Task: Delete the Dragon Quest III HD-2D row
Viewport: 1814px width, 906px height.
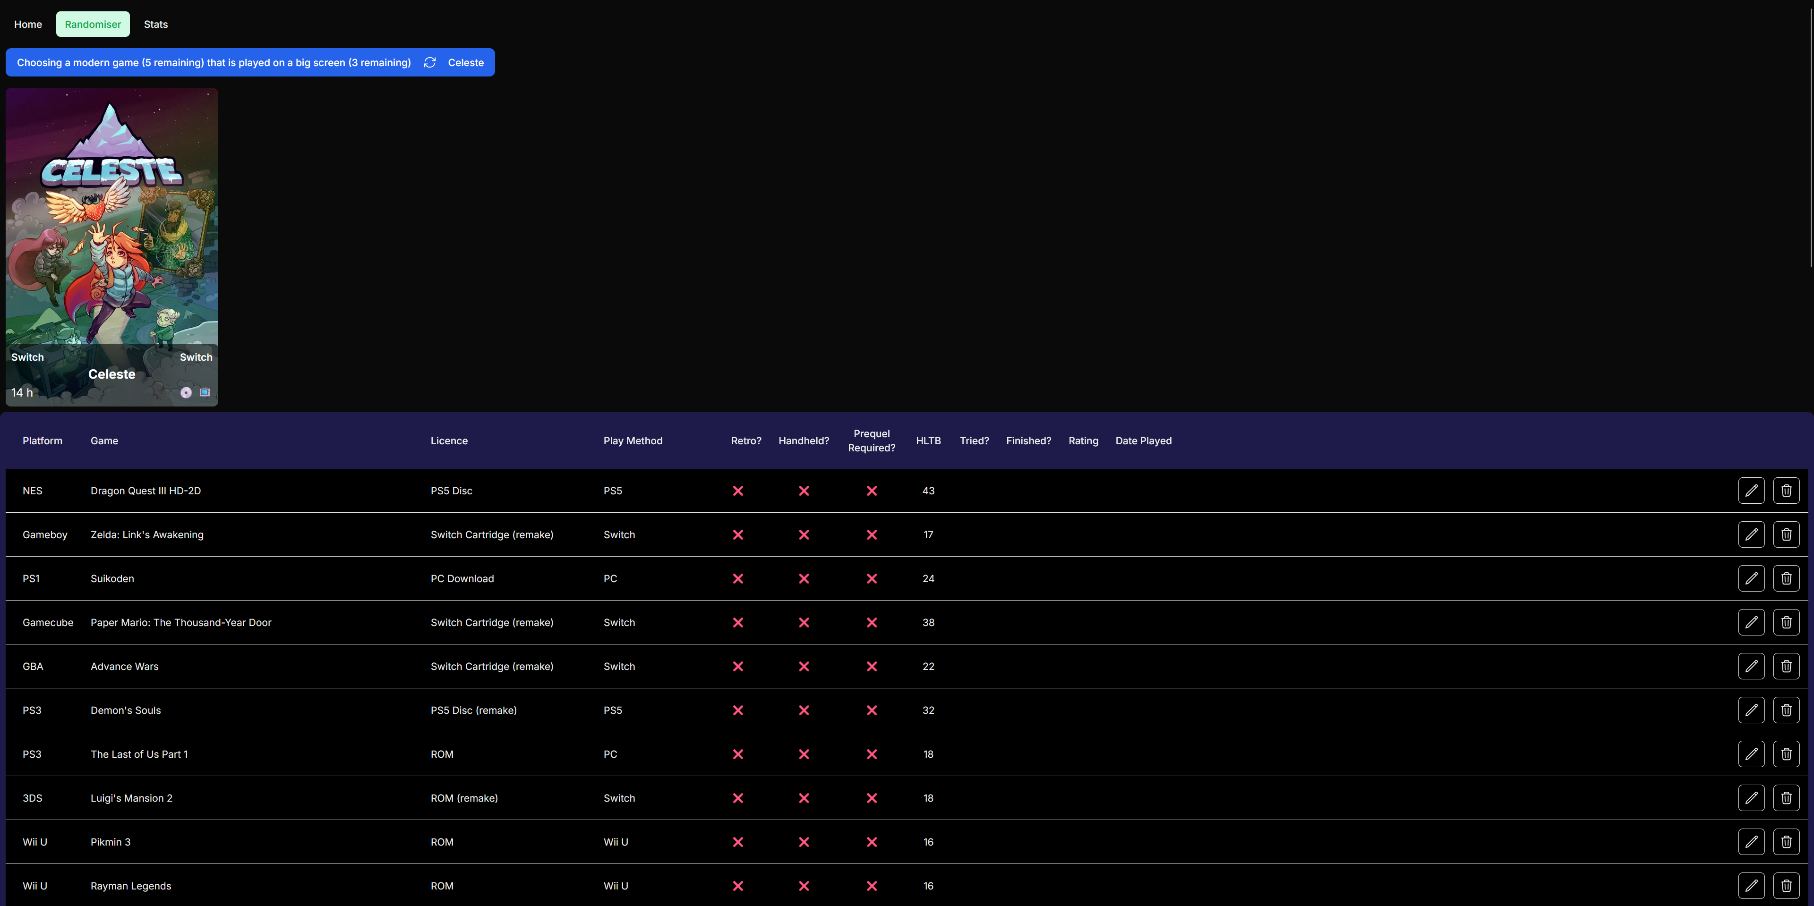Action: [1787, 491]
